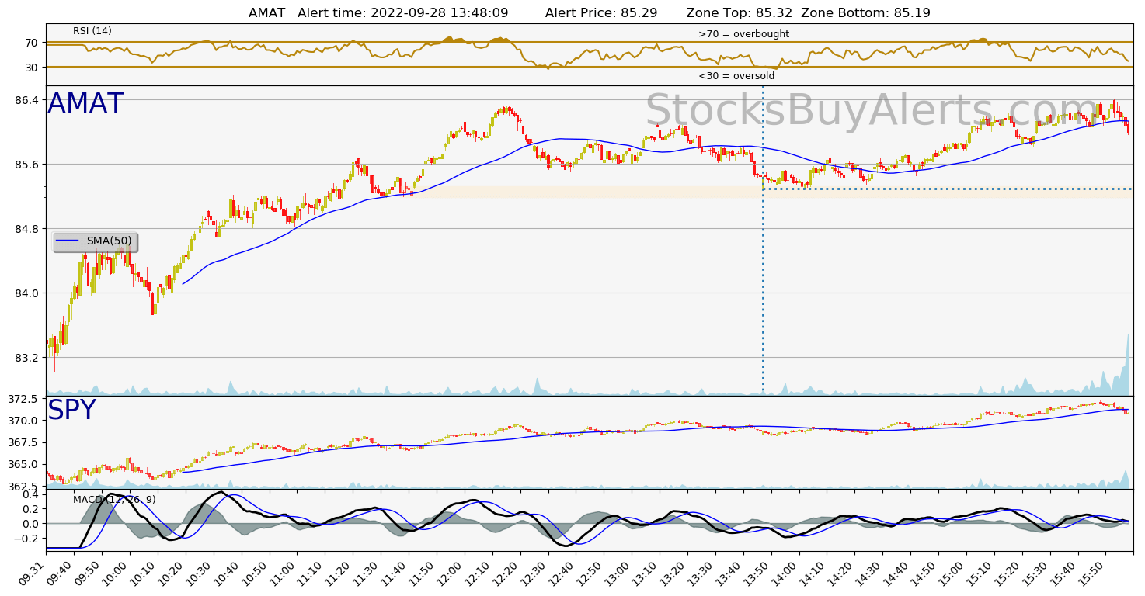Click the MACD 0.4 axis label
1145x596 pixels.
point(30,494)
